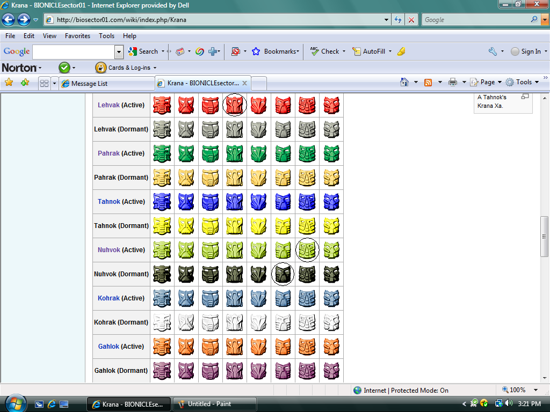Click the Norton Cards & Log-ins lock icon
This screenshot has width=550, height=412.
click(100, 68)
